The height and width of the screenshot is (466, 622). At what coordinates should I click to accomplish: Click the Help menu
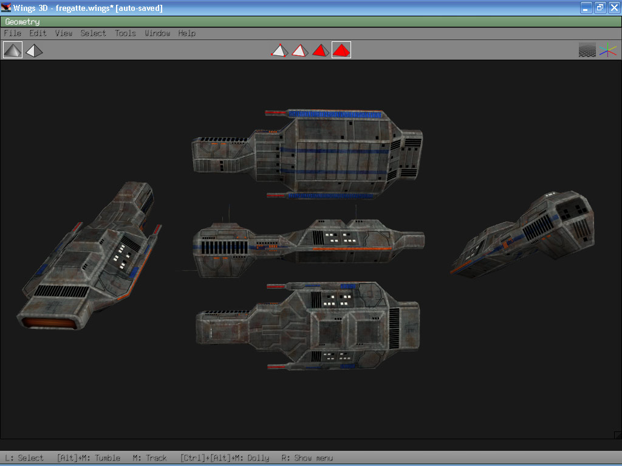coord(186,33)
